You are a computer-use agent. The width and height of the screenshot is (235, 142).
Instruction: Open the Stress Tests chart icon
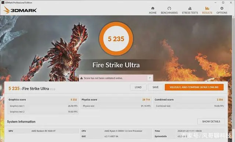coord(190,8)
